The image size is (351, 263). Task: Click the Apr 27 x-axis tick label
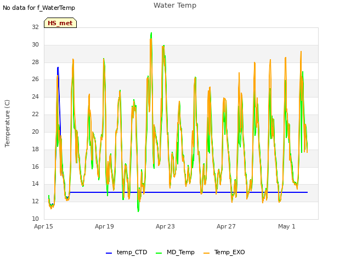pyautogui.click(x=226, y=226)
